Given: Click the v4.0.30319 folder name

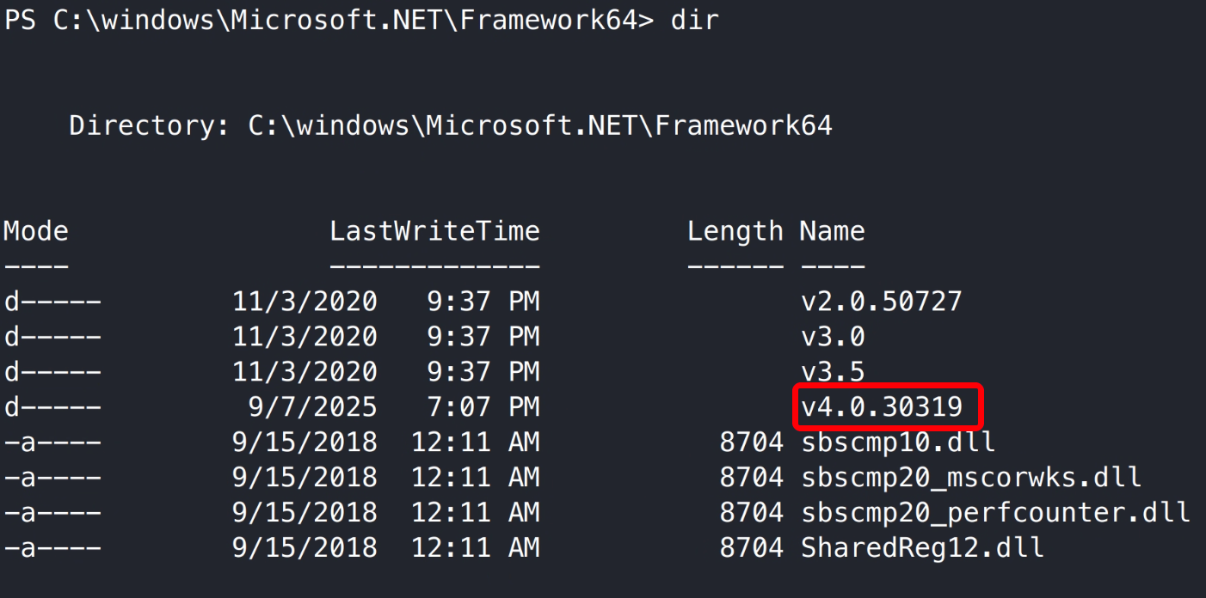Looking at the screenshot, I should tap(882, 406).
